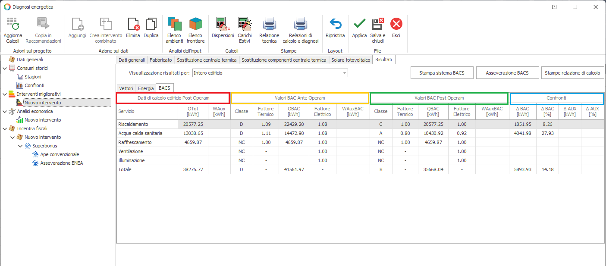Open the Dispersioni calculation
This screenshot has height=266, width=606.
(223, 25)
